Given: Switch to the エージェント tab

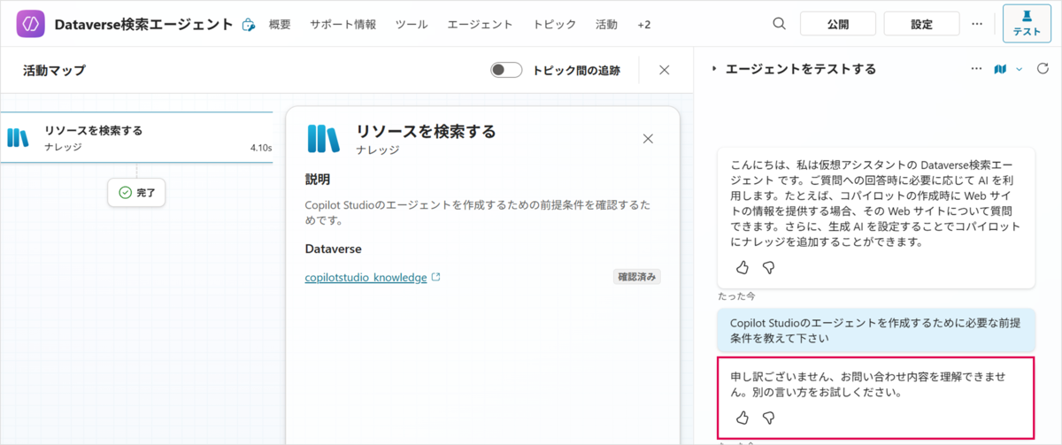Looking at the screenshot, I should [x=480, y=25].
